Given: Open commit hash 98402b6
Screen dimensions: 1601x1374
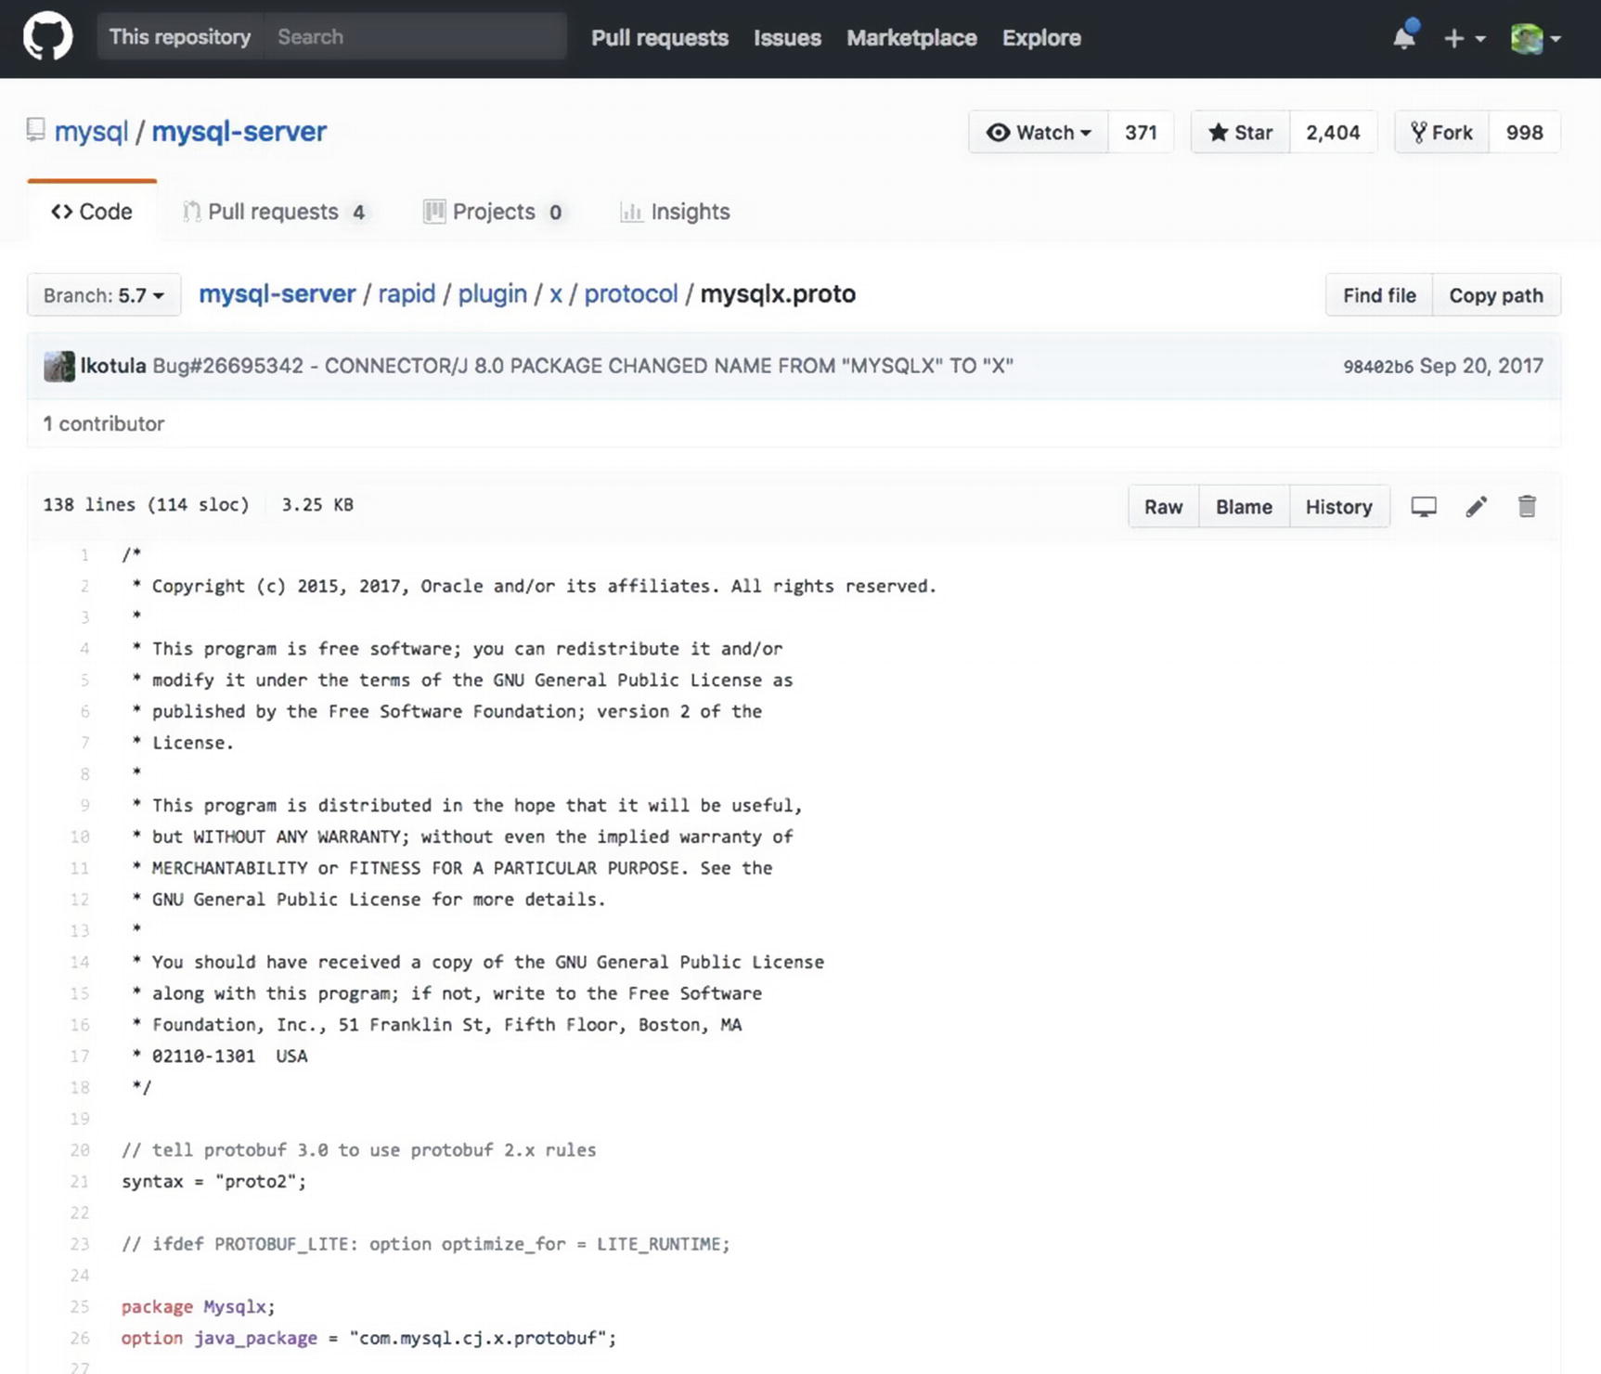Looking at the screenshot, I should pyautogui.click(x=1378, y=367).
